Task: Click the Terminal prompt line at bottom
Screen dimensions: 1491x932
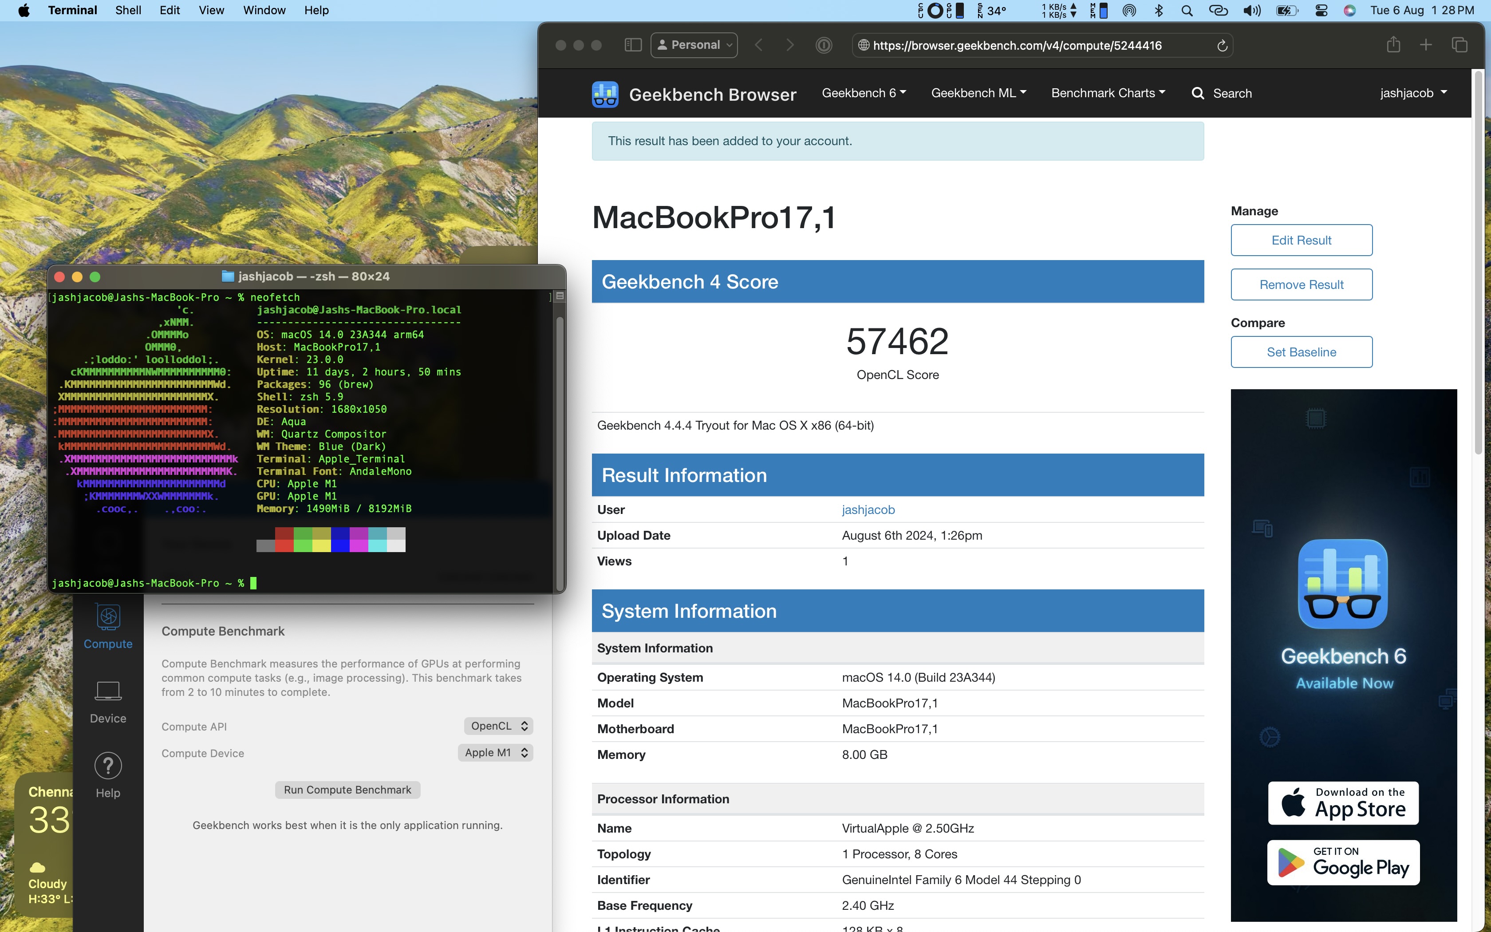Action: (x=154, y=583)
